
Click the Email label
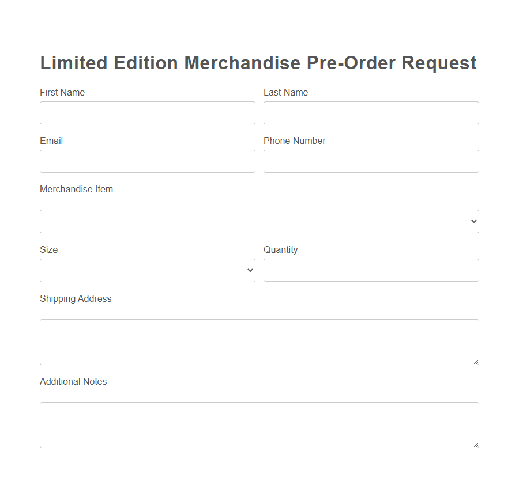[51, 141]
